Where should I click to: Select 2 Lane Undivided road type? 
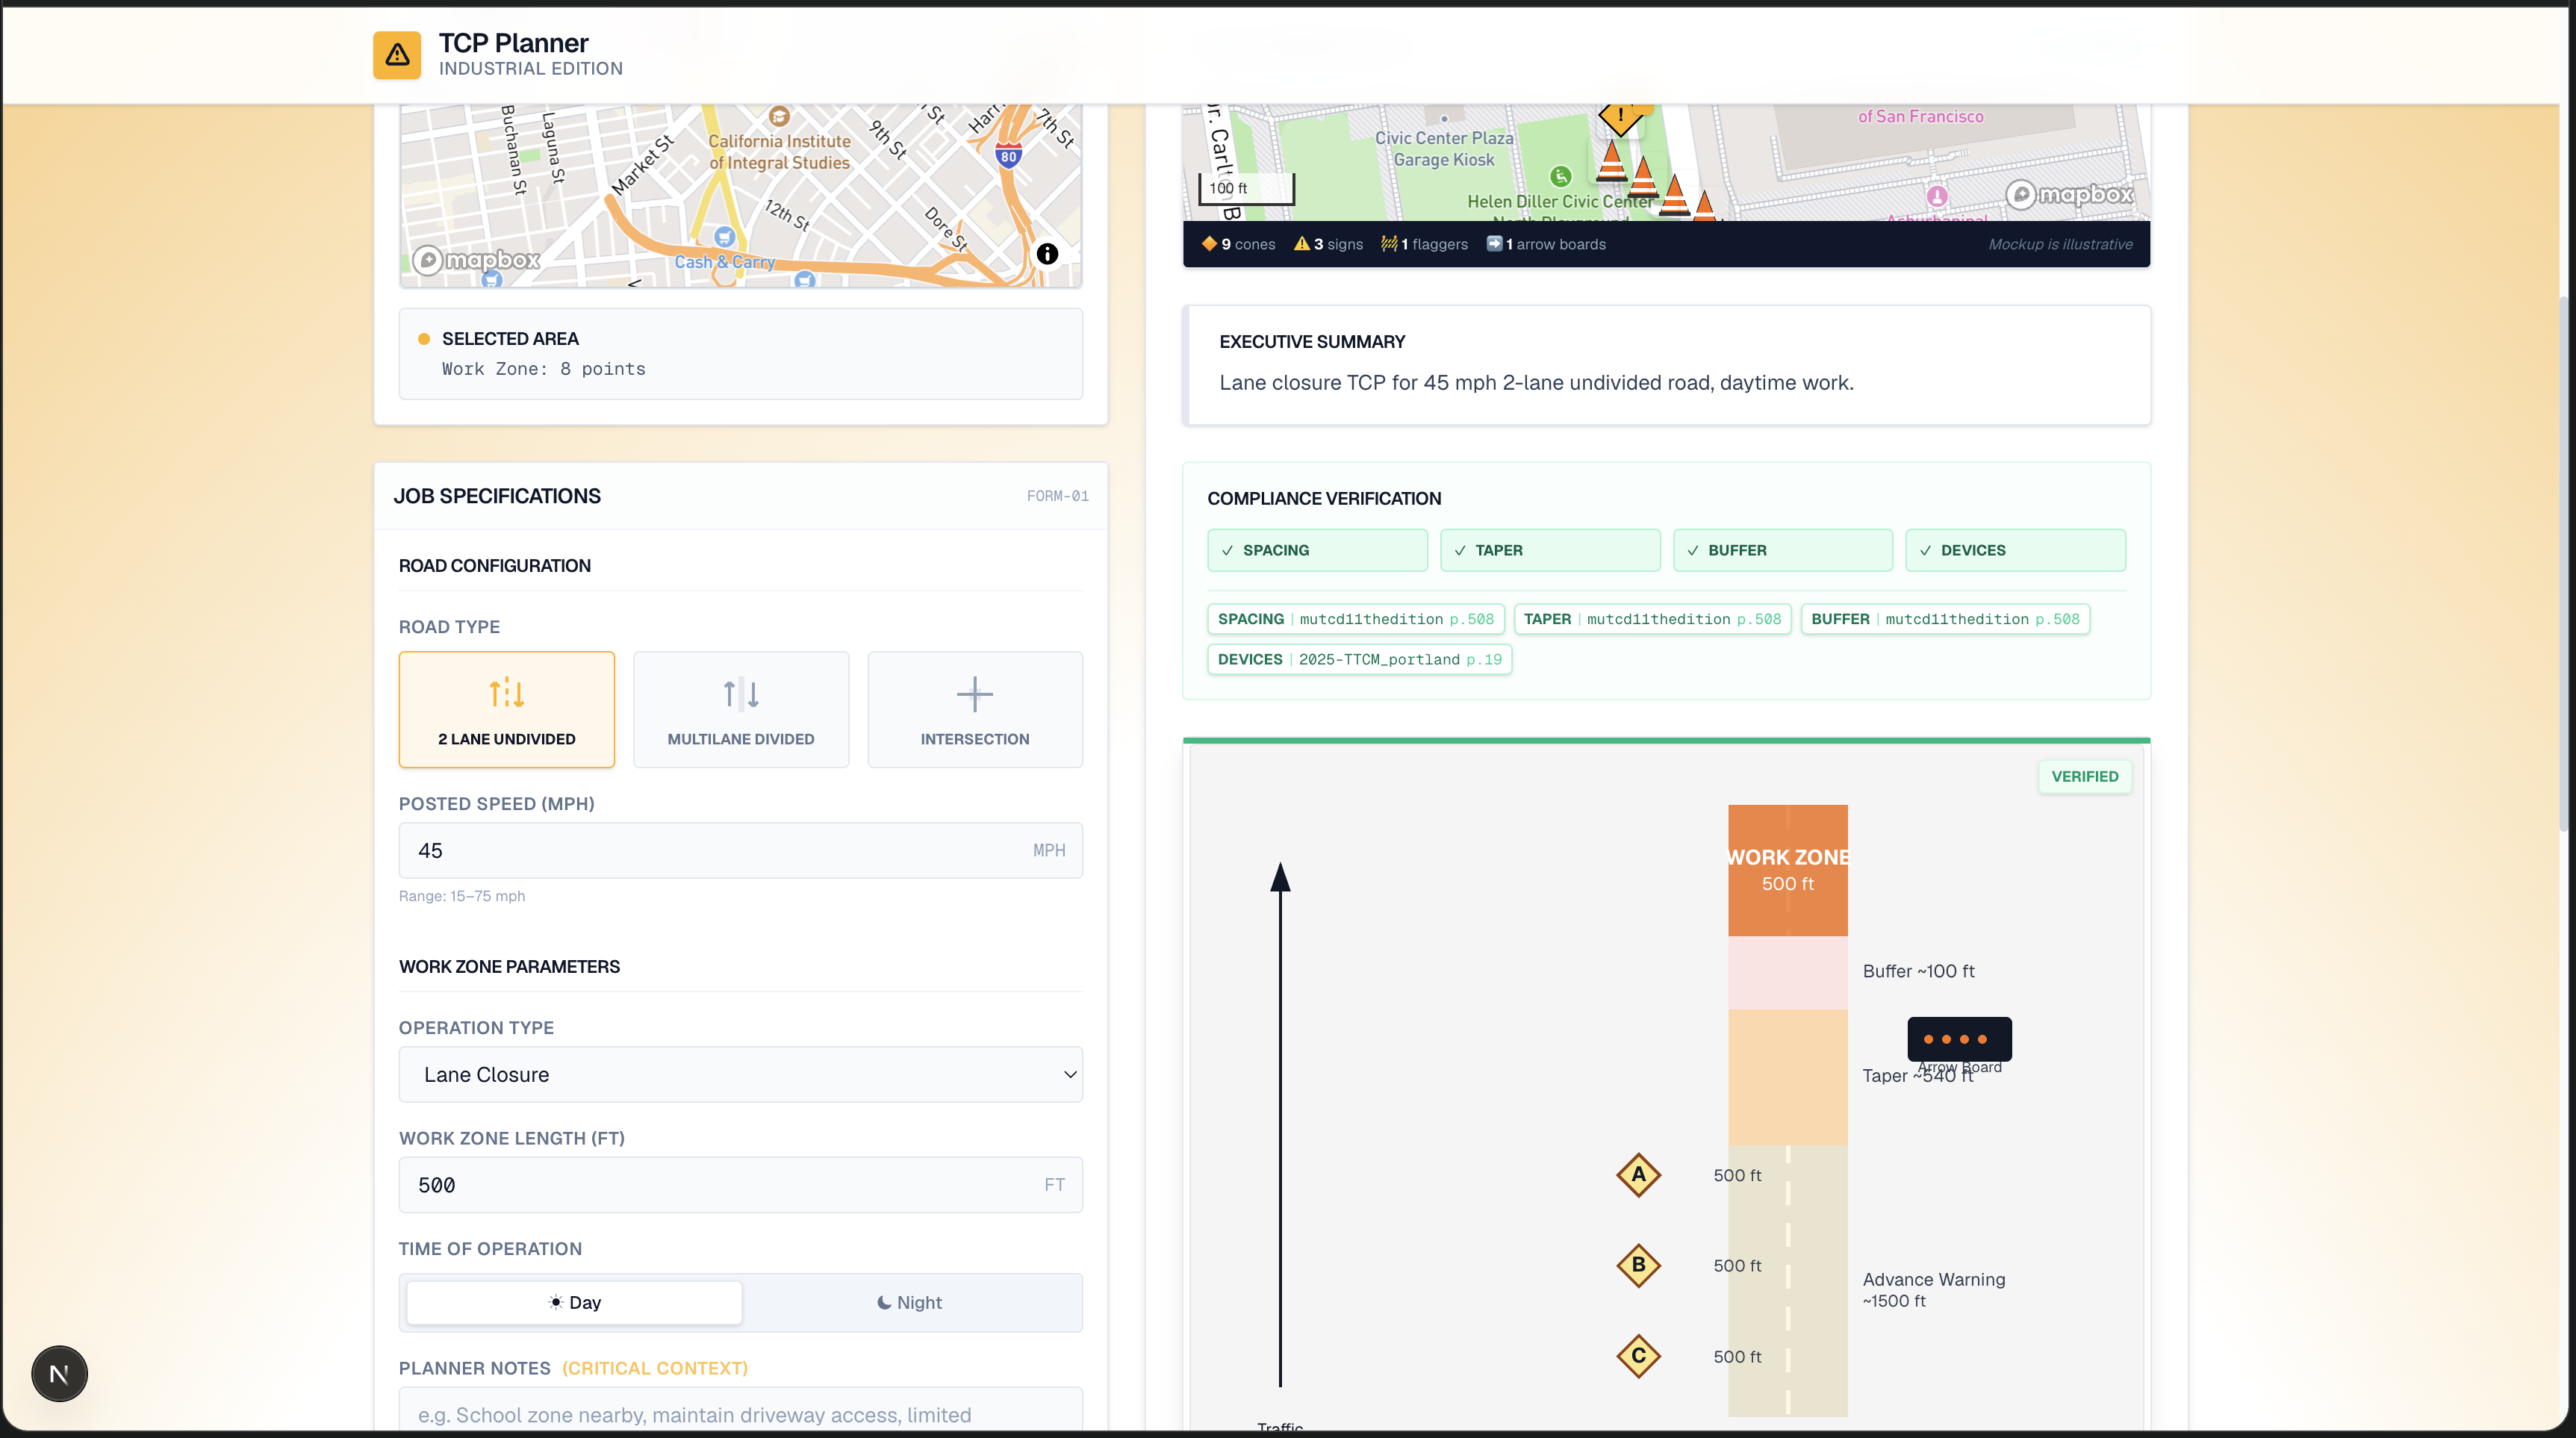[x=506, y=709]
